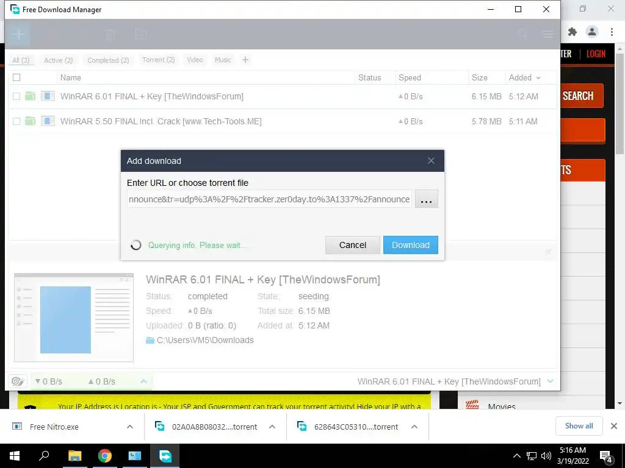Click the folder icon beside C:\Users\VM5\Downloads

[150, 340]
